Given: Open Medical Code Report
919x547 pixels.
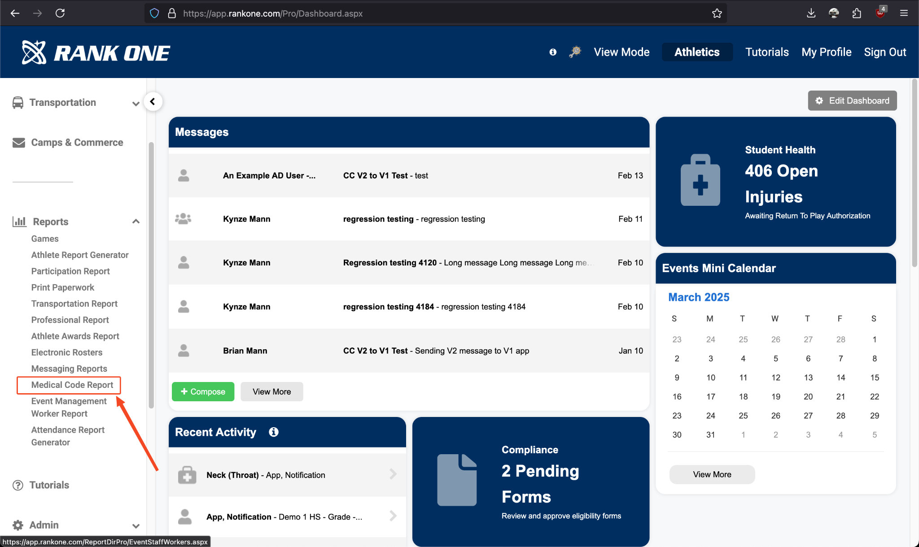Looking at the screenshot, I should 72,385.
